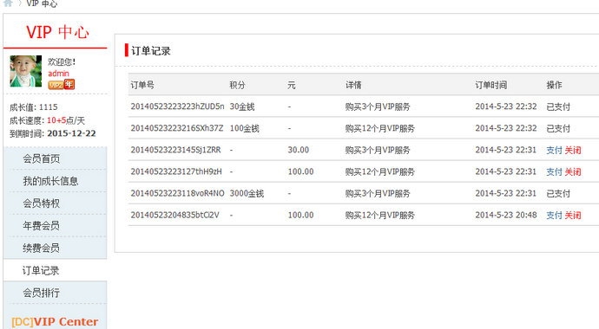599x329 pixels.
Task: Click the [DC]VIP Center logo text
Action: click(x=55, y=322)
